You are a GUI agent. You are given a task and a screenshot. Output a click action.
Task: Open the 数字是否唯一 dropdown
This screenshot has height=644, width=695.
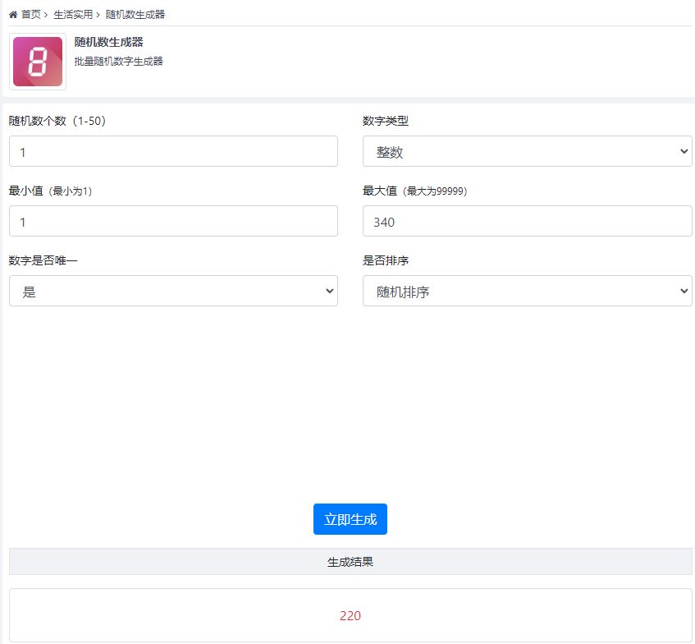tap(173, 291)
